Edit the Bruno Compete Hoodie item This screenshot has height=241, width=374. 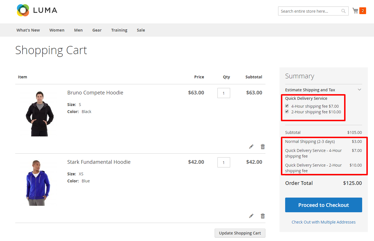click(251, 147)
